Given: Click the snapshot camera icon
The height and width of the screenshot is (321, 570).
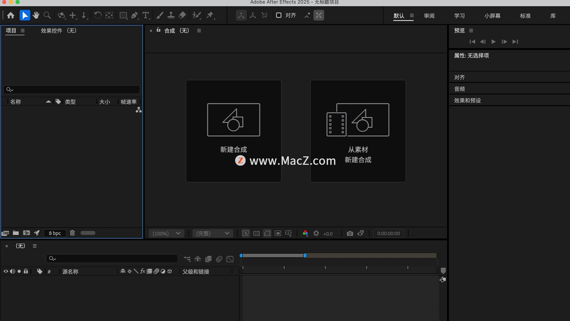Looking at the screenshot, I should click(x=350, y=234).
